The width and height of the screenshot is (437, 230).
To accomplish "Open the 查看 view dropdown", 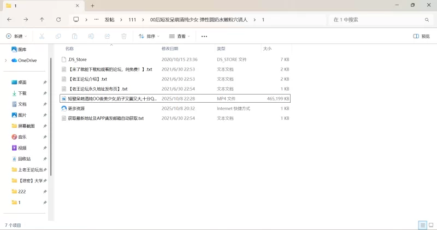I will tap(180, 36).
